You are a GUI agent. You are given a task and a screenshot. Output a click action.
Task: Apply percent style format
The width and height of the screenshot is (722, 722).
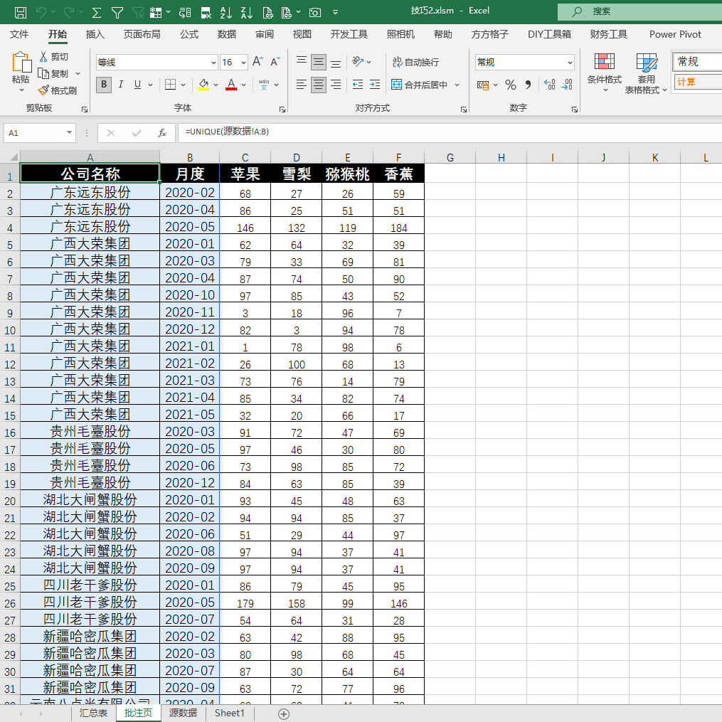(510, 85)
